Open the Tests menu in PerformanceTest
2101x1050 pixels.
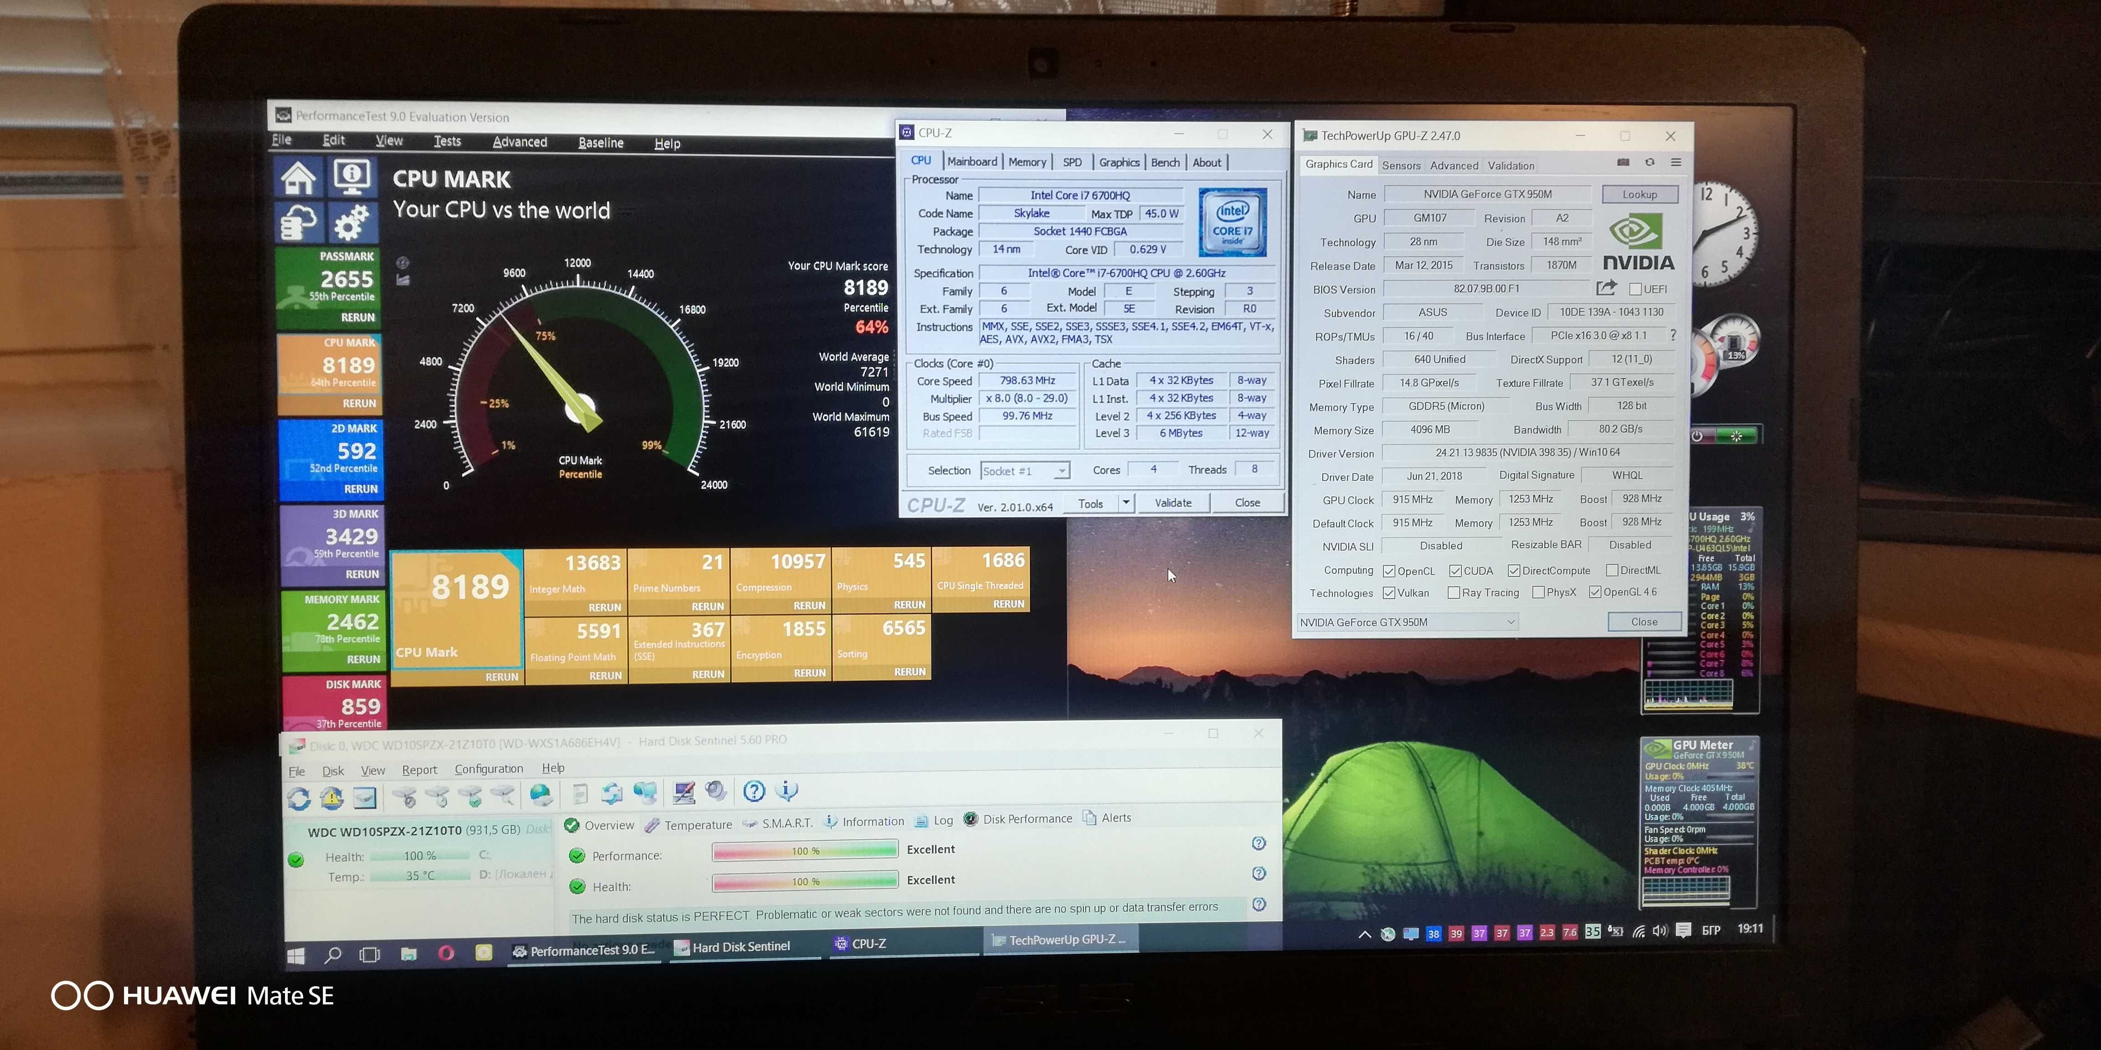pyautogui.click(x=447, y=141)
